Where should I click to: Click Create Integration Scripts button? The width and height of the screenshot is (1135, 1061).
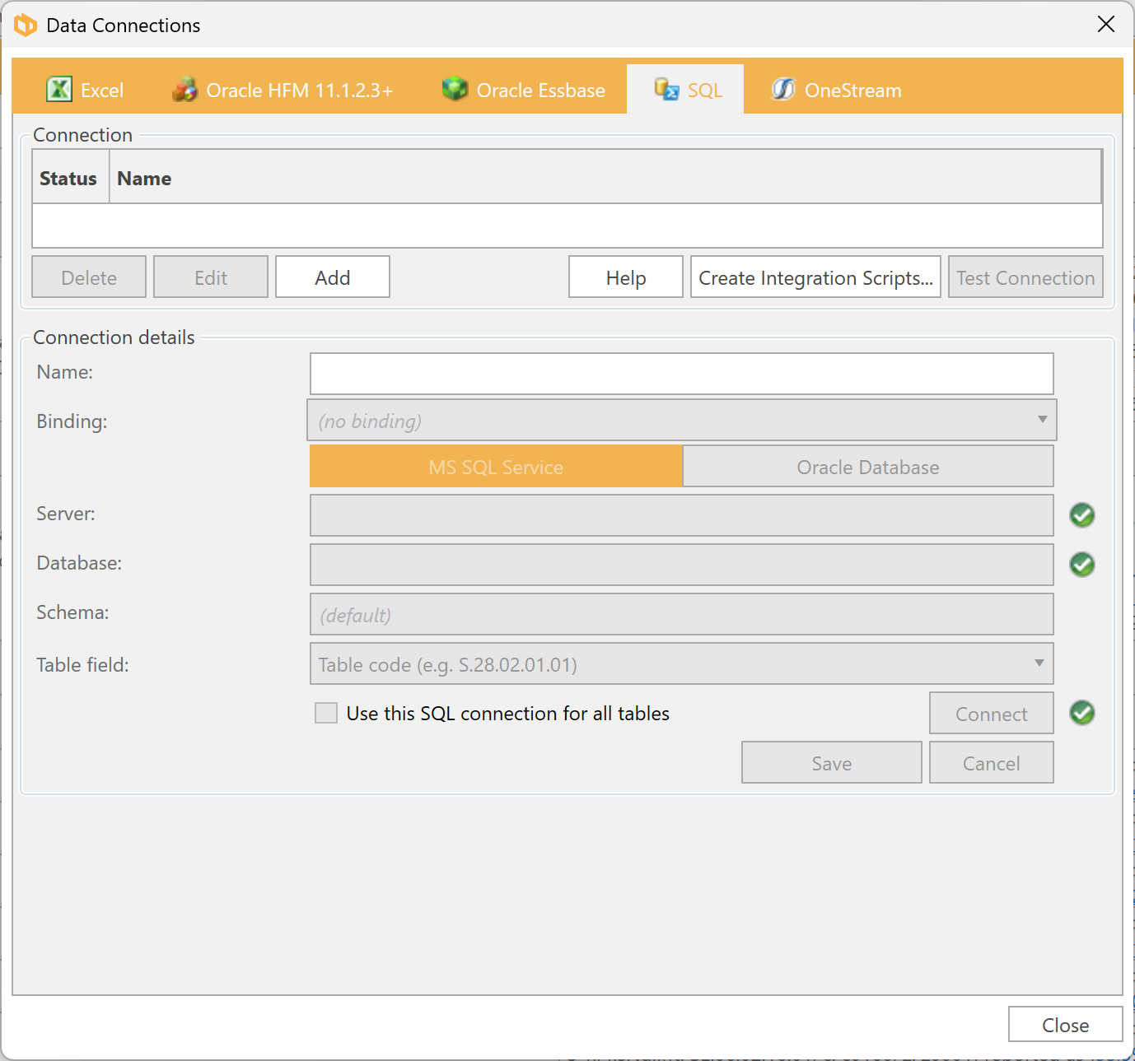coord(815,277)
